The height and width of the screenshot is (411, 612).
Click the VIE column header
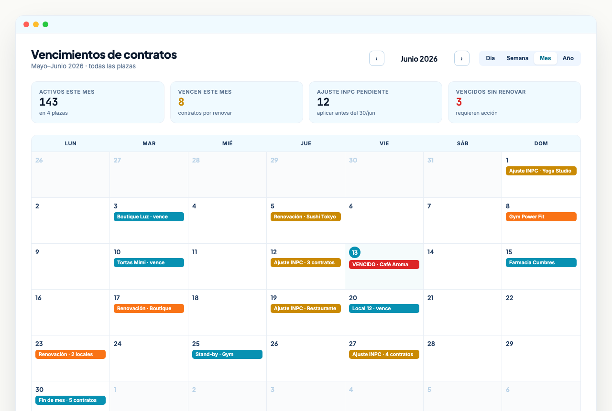pos(384,143)
